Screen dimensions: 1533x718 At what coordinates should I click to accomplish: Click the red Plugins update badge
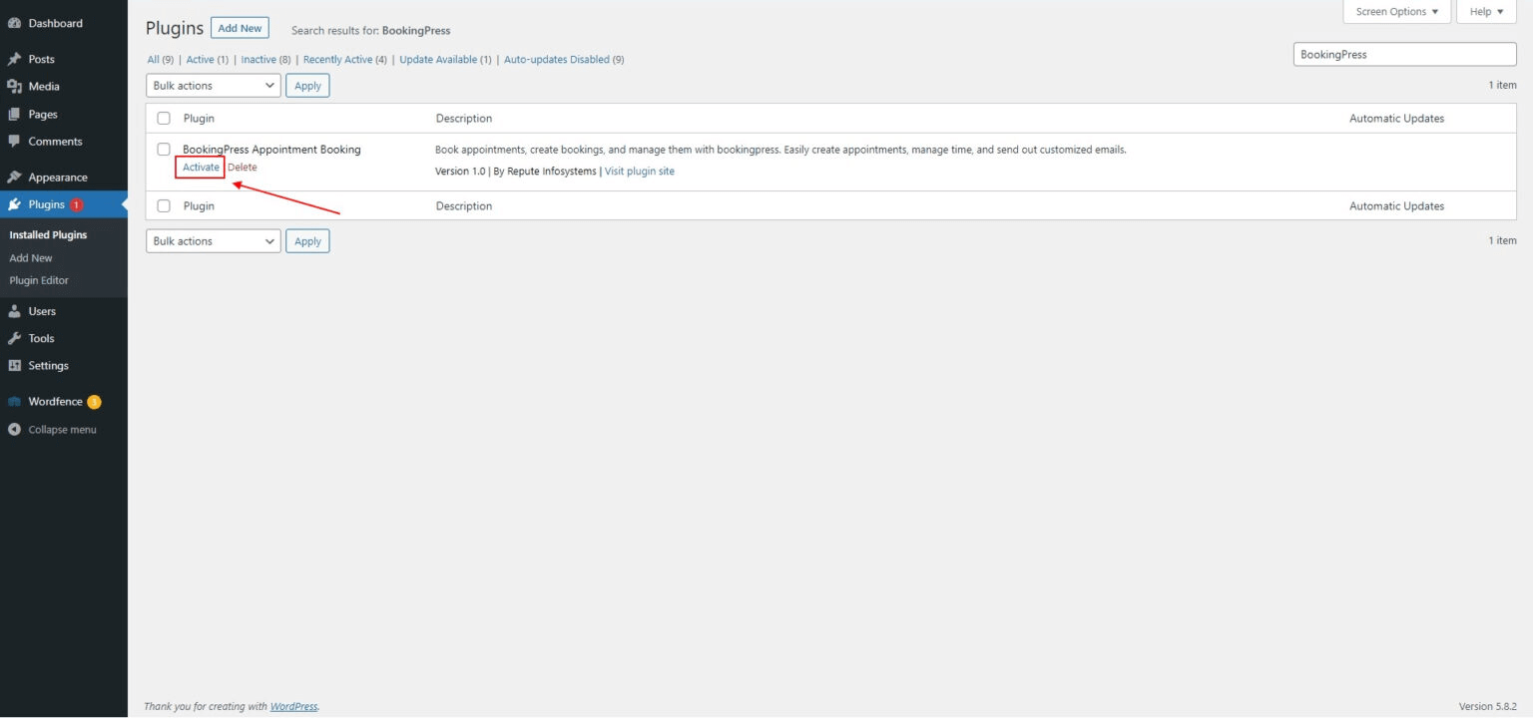[77, 204]
